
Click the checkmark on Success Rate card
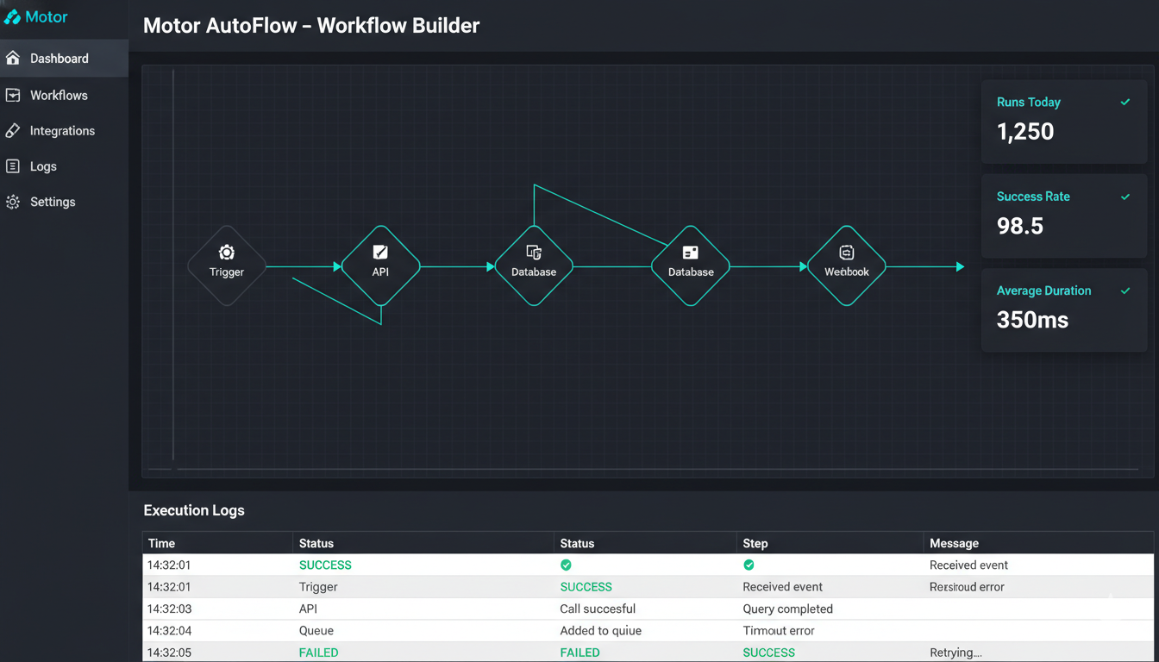coord(1125,197)
